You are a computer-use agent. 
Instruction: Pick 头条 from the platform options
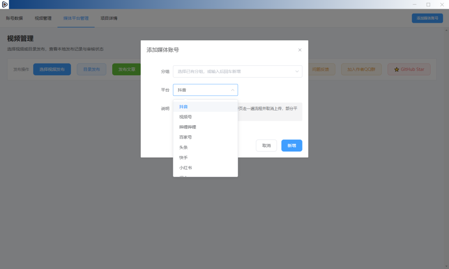[205, 147]
